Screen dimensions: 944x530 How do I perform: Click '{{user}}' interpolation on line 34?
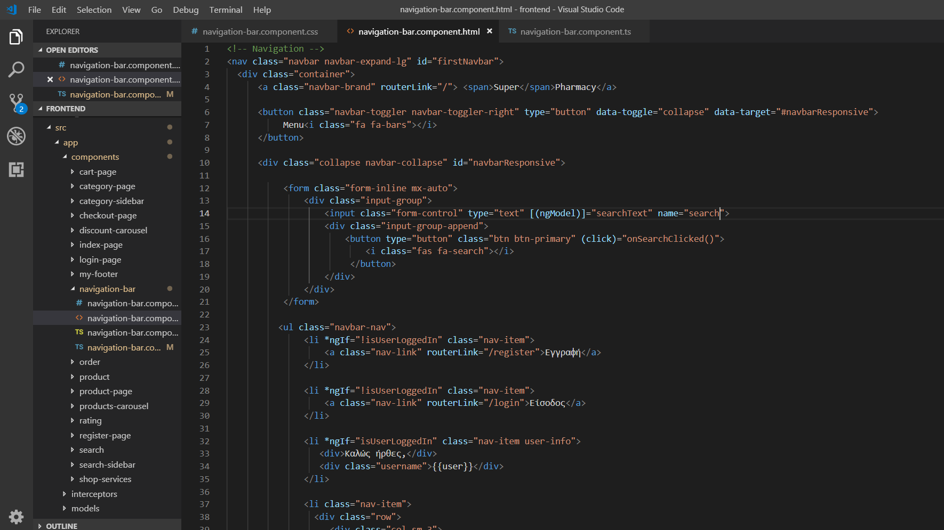pyautogui.click(x=452, y=467)
